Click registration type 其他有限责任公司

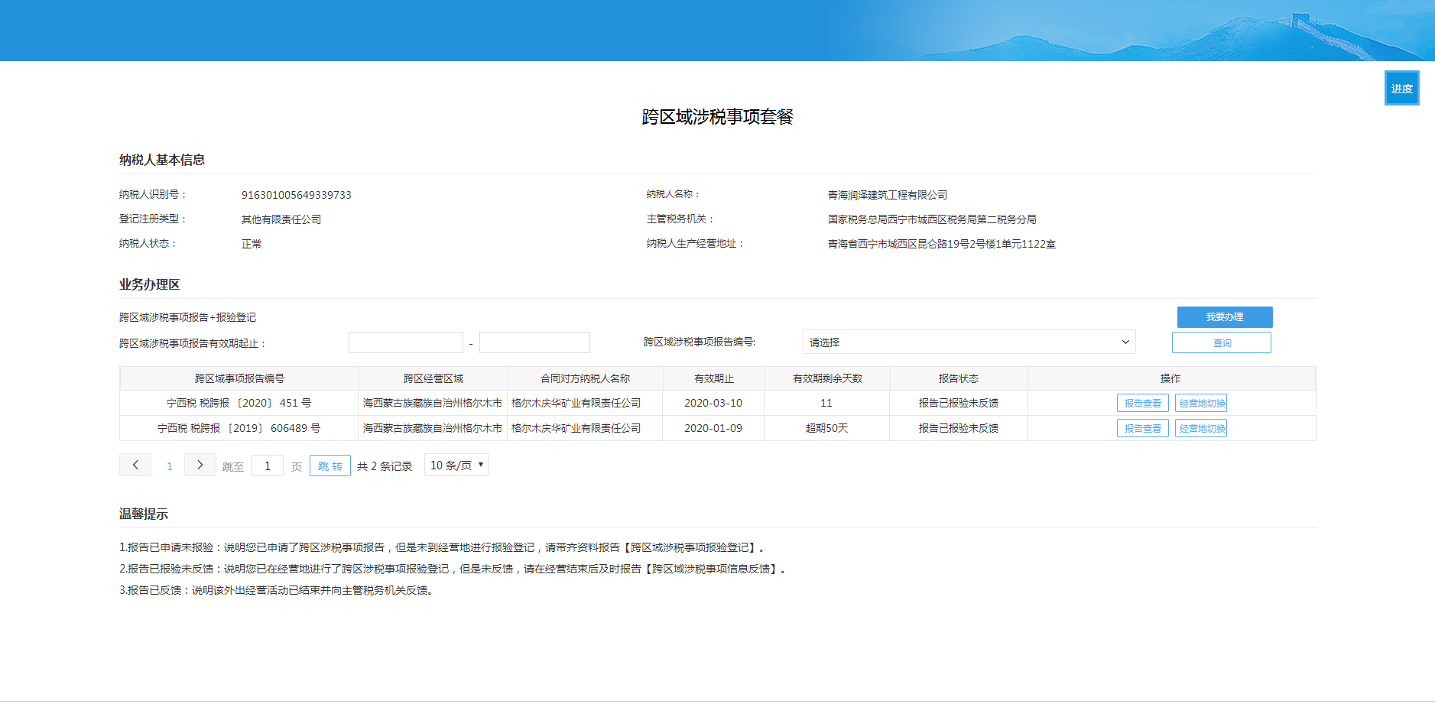click(x=281, y=219)
